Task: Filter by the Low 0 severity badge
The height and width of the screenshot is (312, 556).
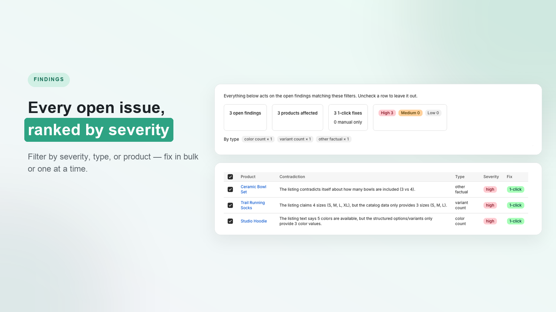Action: 433,113
